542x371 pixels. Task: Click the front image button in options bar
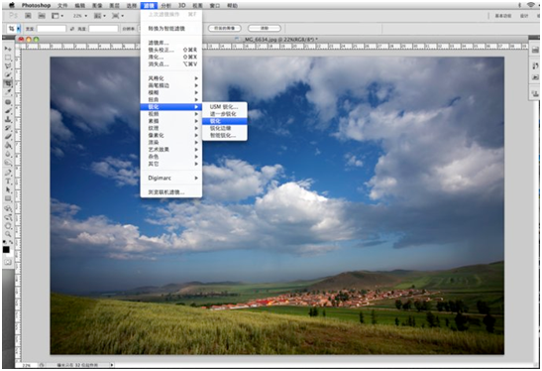225,28
